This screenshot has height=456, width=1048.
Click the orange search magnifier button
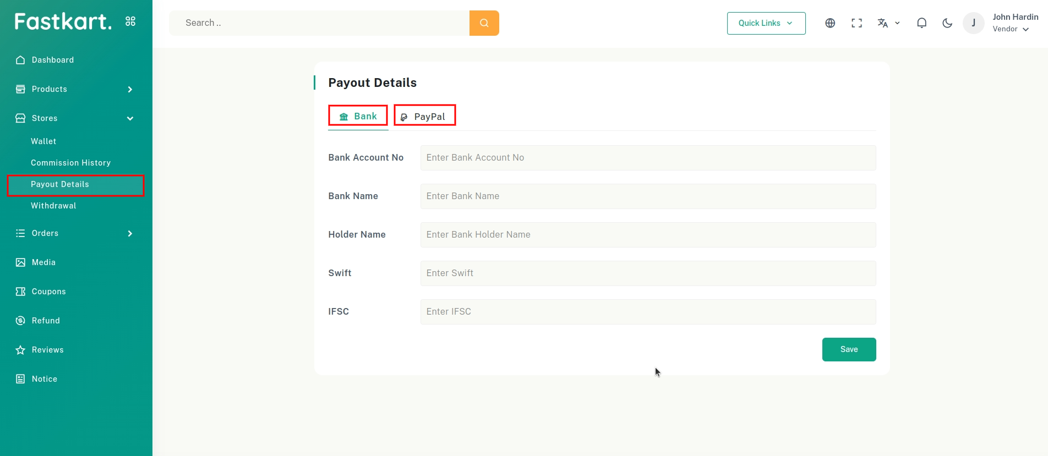pyautogui.click(x=484, y=23)
